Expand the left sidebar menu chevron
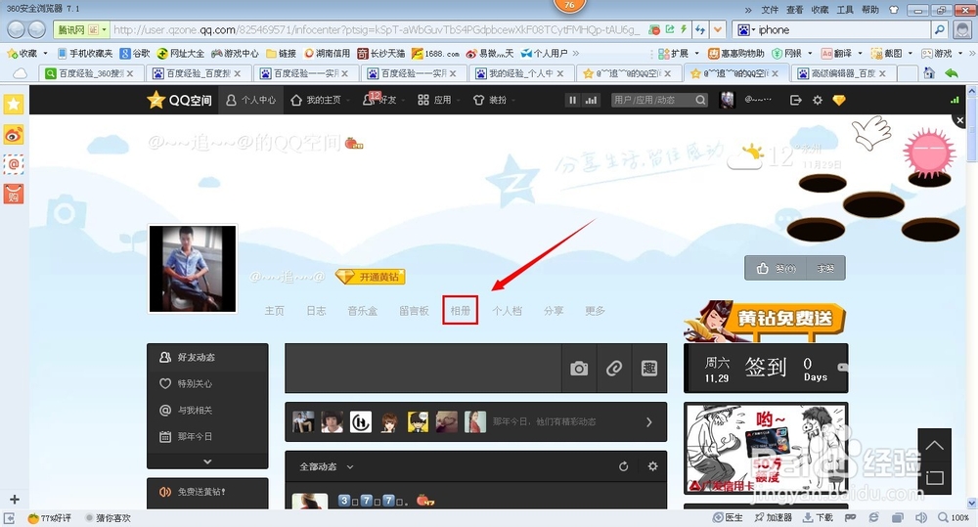 [207, 461]
